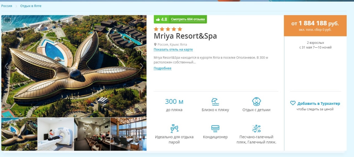Click the baby face 'Отдых с детьми' icon
The width and height of the screenshot is (354, 157).
coord(256,101)
